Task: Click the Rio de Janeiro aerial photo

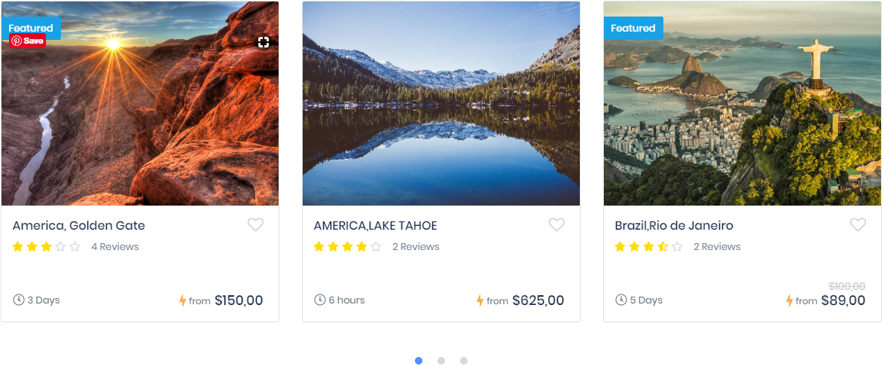Action: (x=742, y=113)
